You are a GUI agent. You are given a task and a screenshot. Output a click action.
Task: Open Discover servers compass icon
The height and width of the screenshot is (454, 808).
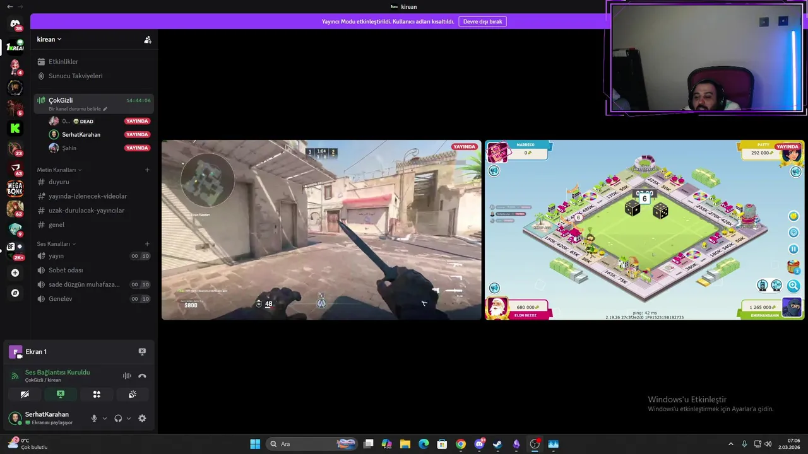point(15,293)
